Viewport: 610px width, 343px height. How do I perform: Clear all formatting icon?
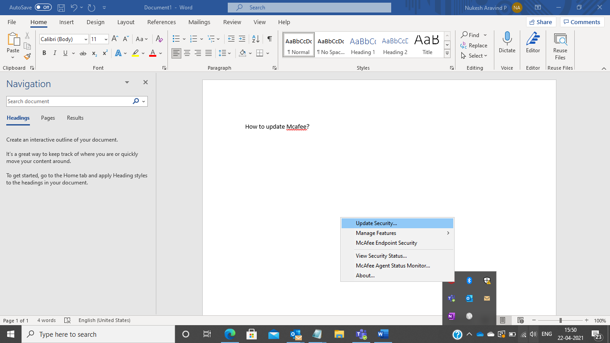tap(159, 39)
